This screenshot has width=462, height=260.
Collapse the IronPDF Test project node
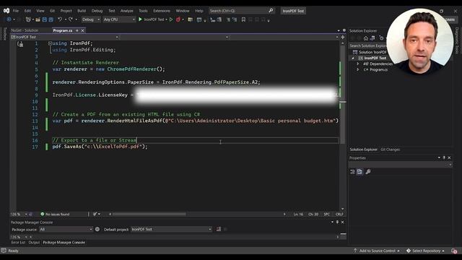(x=353, y=58)
